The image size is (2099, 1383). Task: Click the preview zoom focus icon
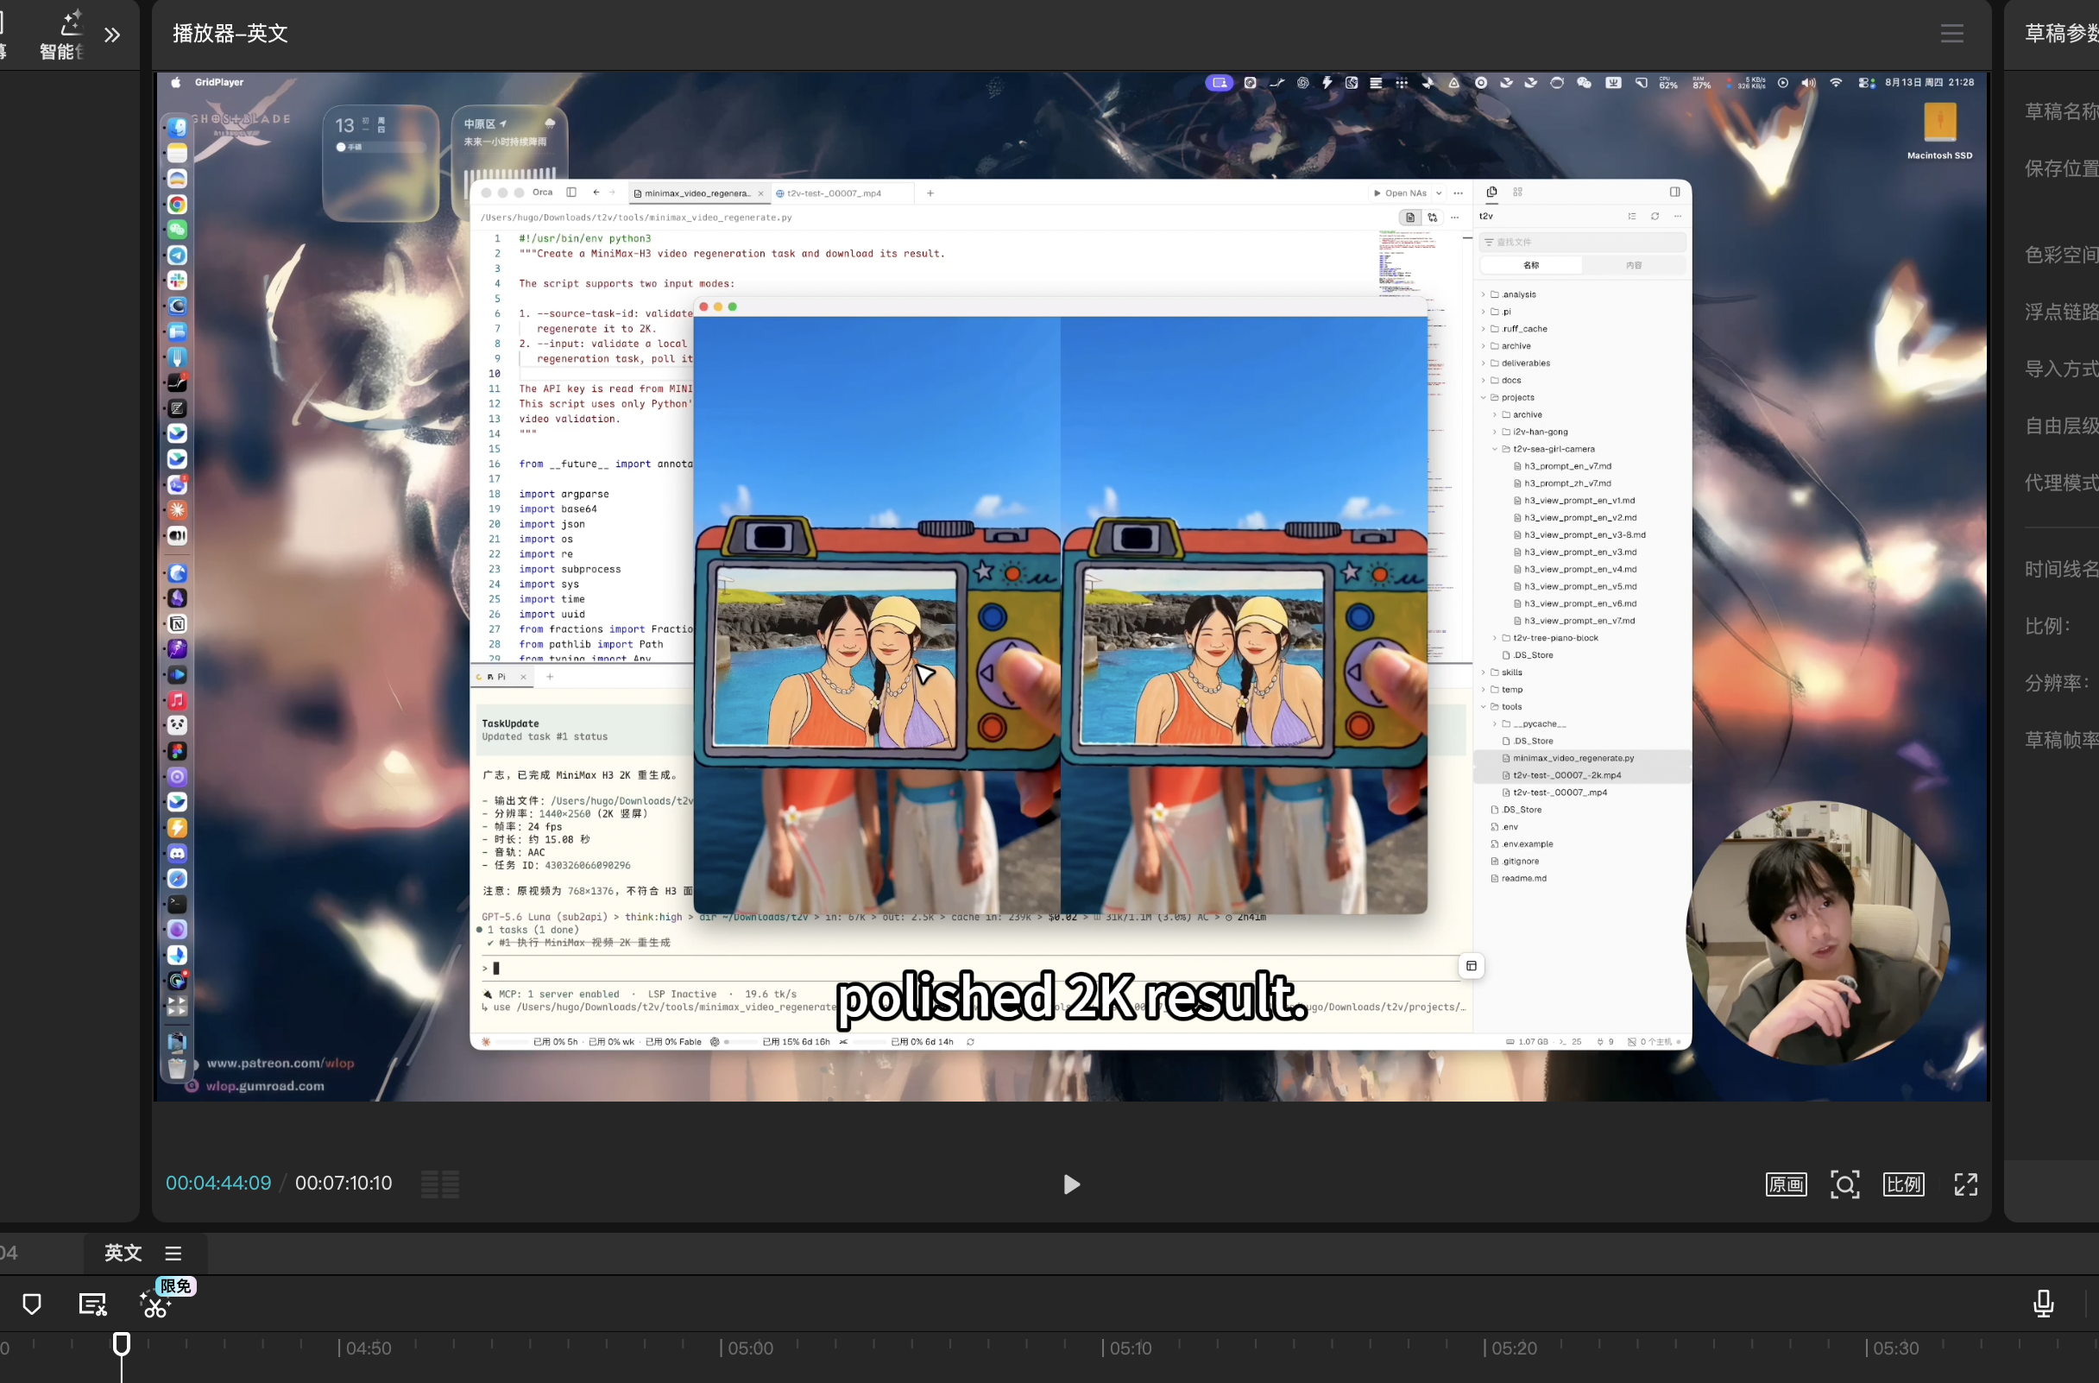coord(1844,1184)
